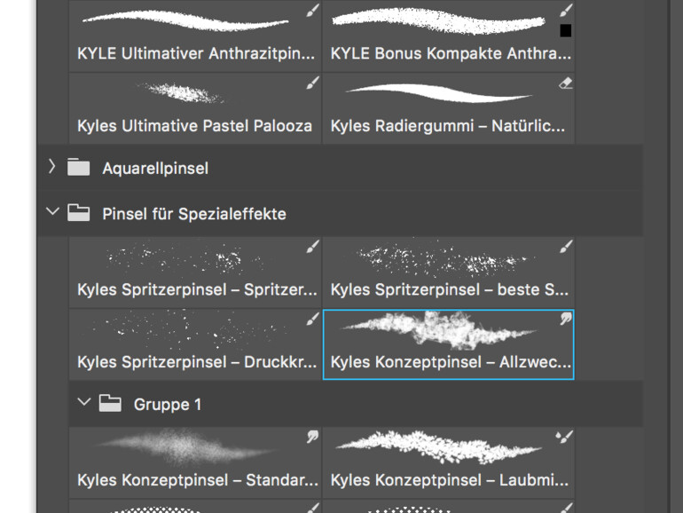Select Kyles Konzeptpinsel – Allzweck brush
This screenshot has height=513, width=683.
[449, 344]
